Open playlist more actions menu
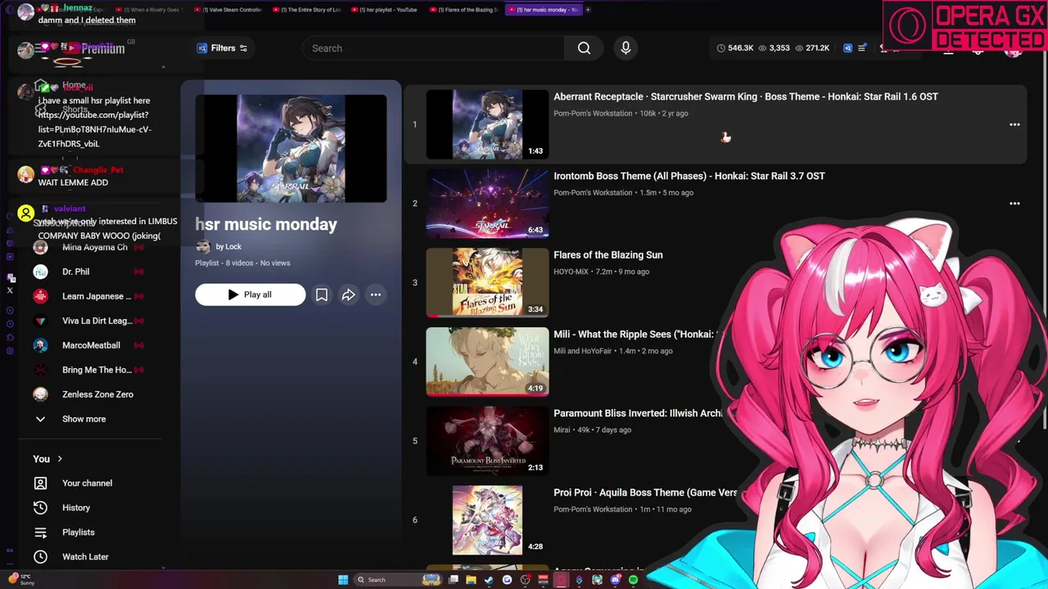1048x589 pixels. [376, 294]
